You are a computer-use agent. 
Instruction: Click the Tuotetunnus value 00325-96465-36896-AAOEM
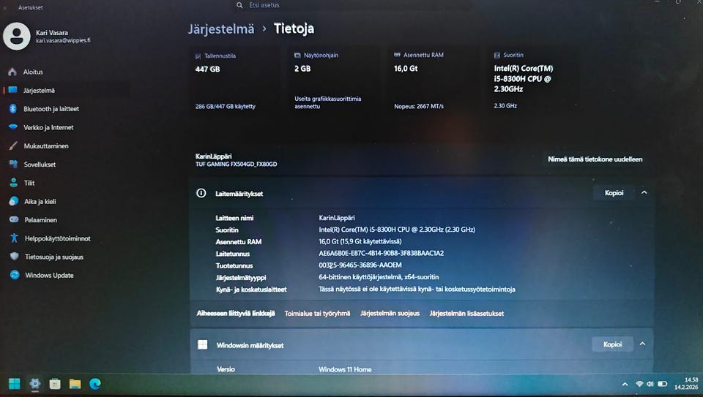[360, 265]
